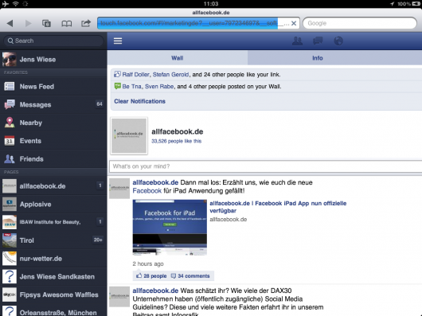The image size is (422, 316).
Task: Open Jens Wiese profile in sidebar
Action: [53, 60]
